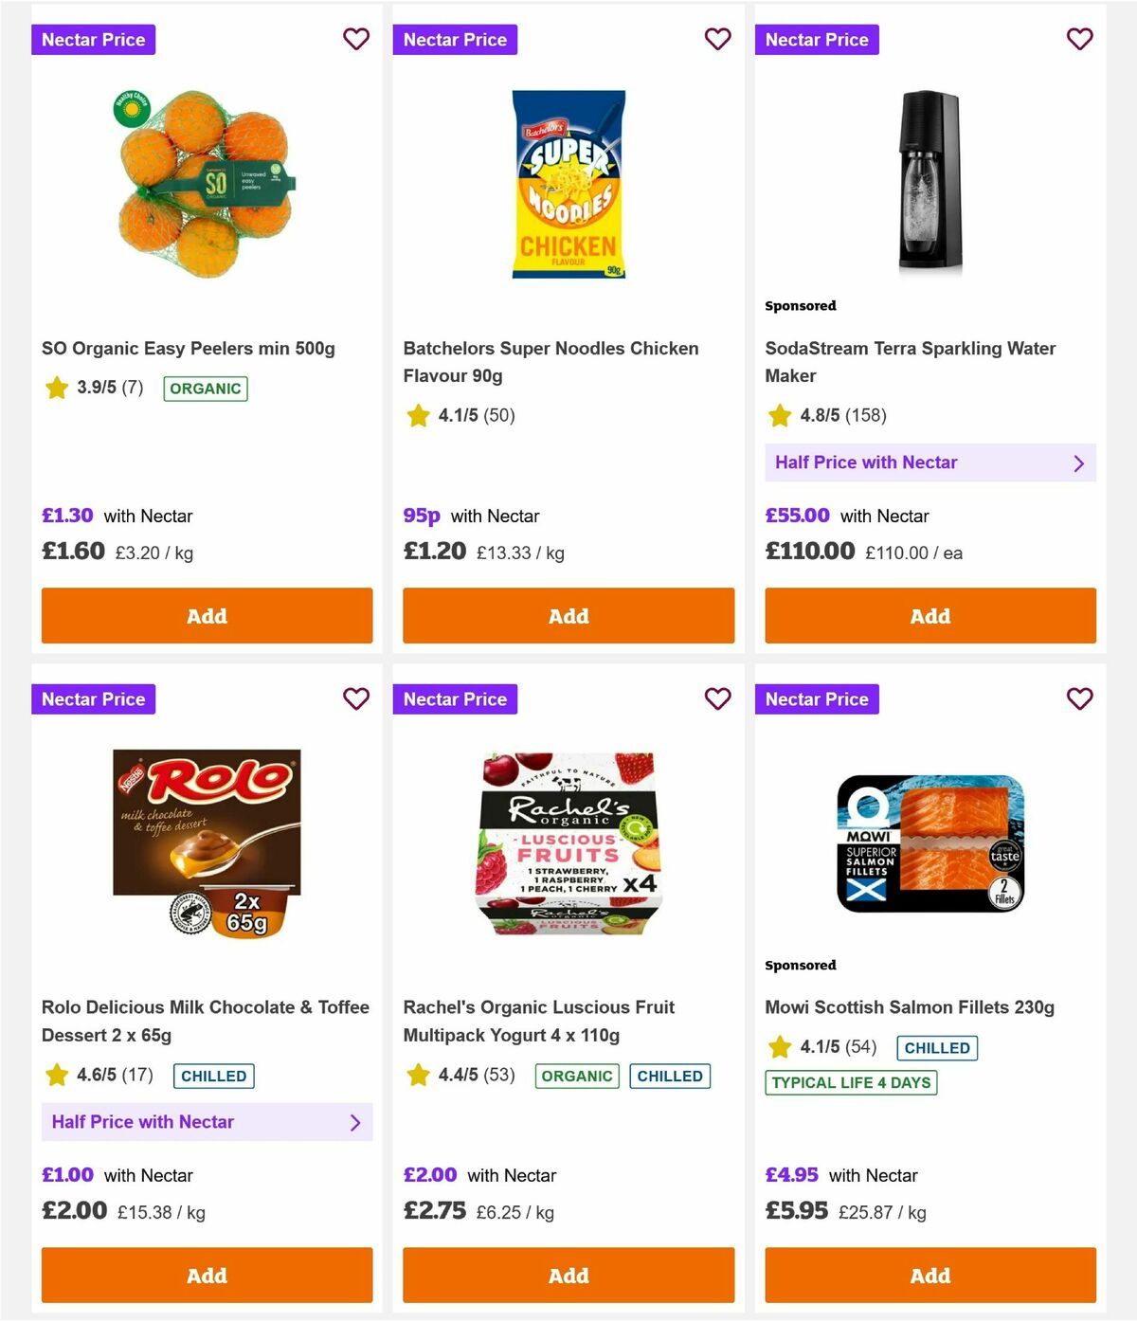Click the star icon beside 4.8/5 for SodaStream

(779, 415)
